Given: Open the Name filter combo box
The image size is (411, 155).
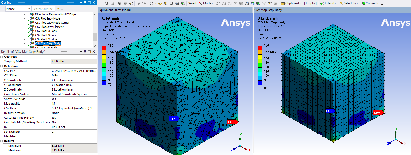Looking at the screenshot, I should [x=18, y=9].
